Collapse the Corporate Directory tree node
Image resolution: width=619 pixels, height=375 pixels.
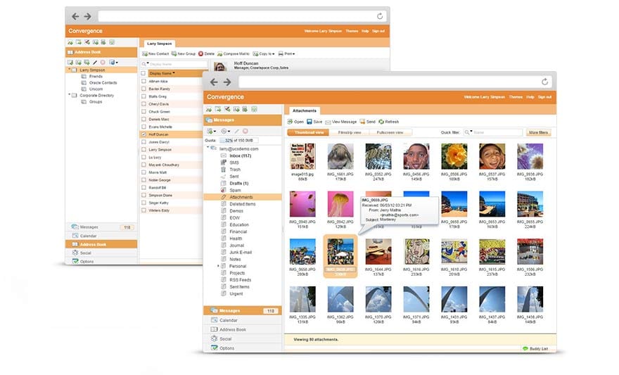70,95
